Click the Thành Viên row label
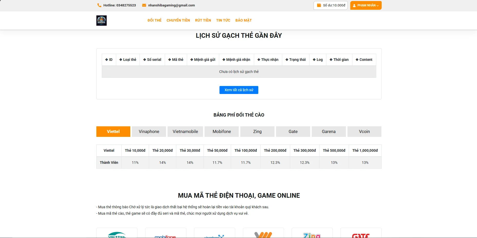The height and width of the screenshot is (238, 477). (x=109, y=163)
